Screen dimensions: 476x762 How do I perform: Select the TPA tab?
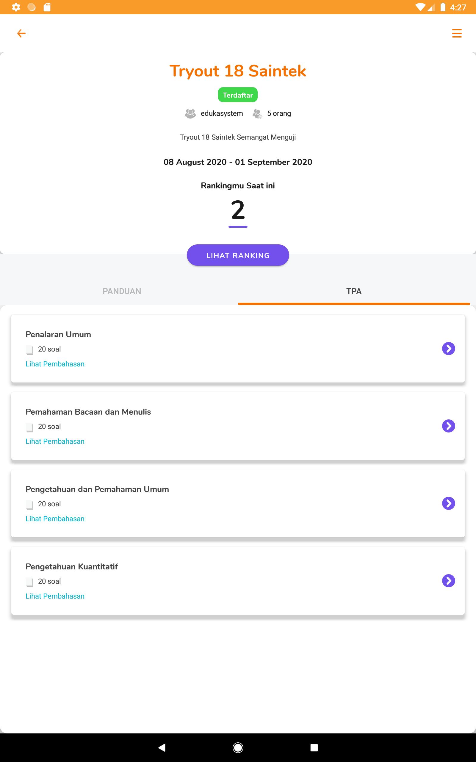tap(354, 291)
